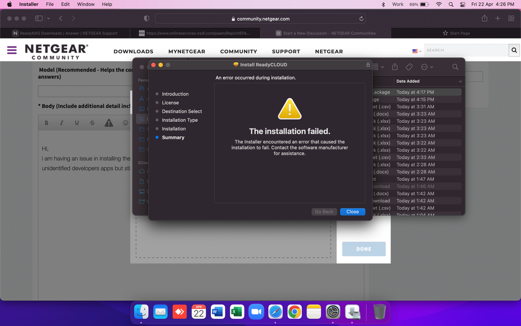
Task: Open Netgear hamburger menu
Action: point(12,50)
